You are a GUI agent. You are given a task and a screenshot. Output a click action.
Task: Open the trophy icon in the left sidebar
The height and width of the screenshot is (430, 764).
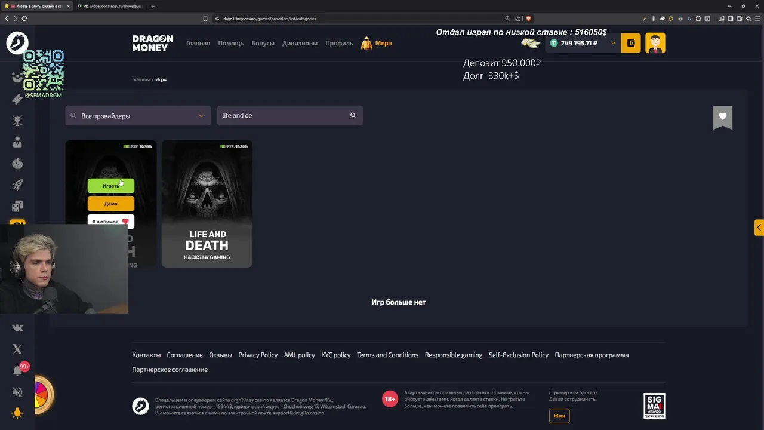click(17, 121)
